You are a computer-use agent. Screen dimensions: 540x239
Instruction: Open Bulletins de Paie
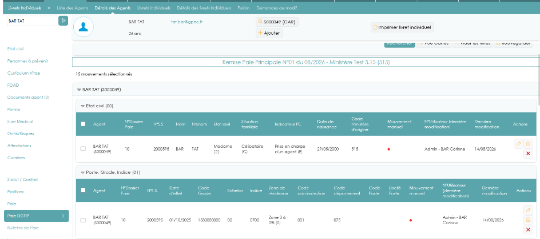click(23, 228)
